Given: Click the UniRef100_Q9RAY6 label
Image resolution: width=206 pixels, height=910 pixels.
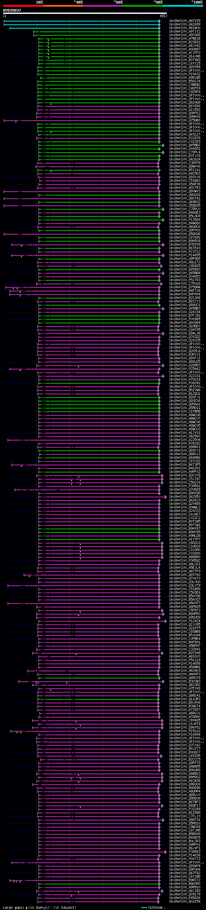Looking at the screenshot, I should [185, 117].
